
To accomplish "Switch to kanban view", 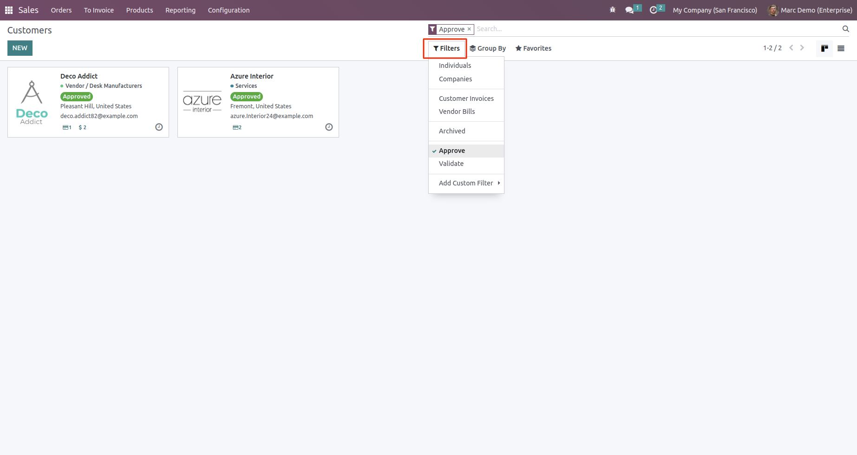I will point(824,48).
